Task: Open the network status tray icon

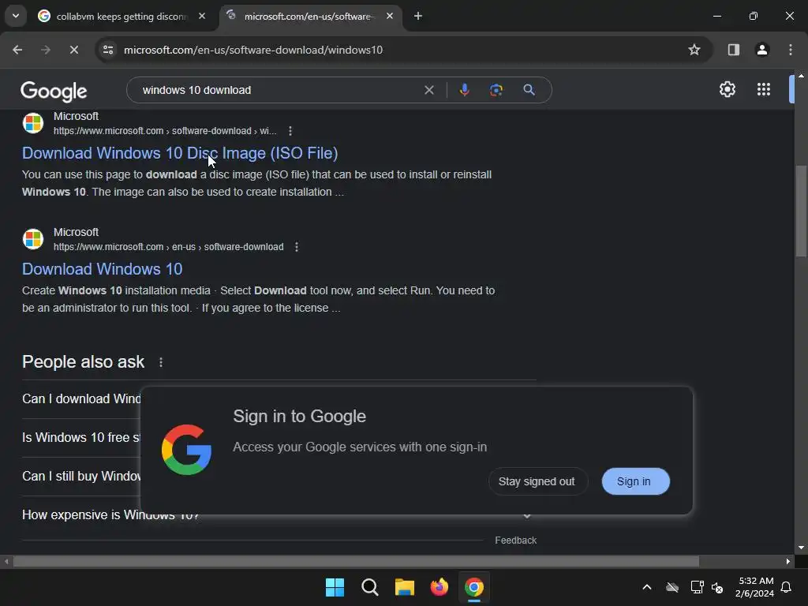Action: click(x=697, y=587)
